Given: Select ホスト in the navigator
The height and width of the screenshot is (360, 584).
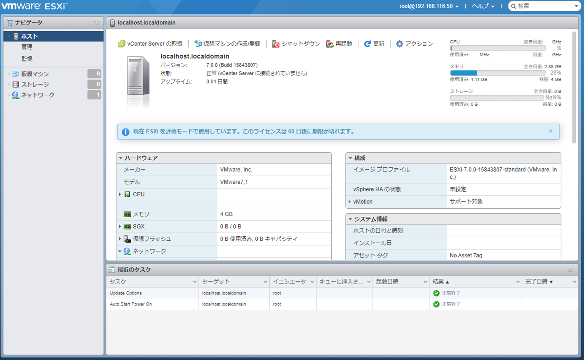Looking at the screenshot, I should pyautogui.click(x=53, y=36).
